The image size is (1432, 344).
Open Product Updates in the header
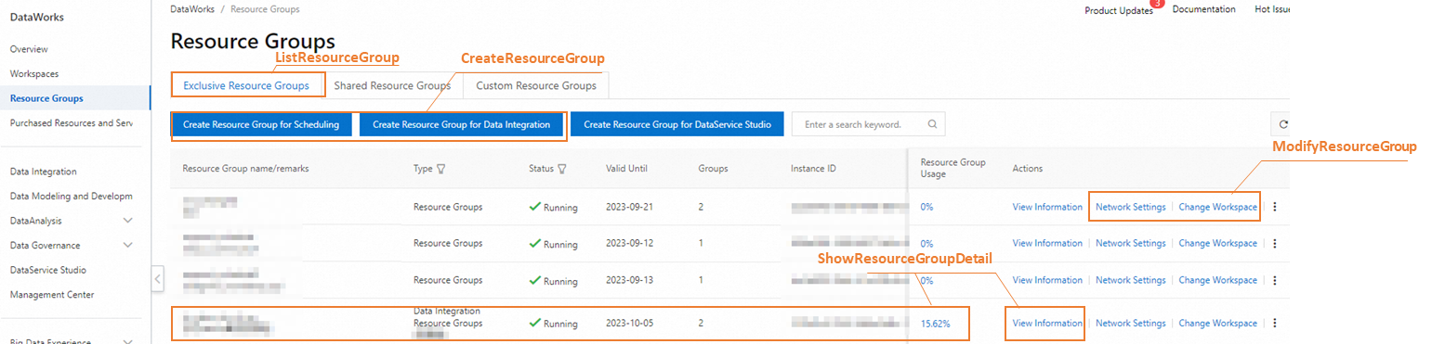1119,10
